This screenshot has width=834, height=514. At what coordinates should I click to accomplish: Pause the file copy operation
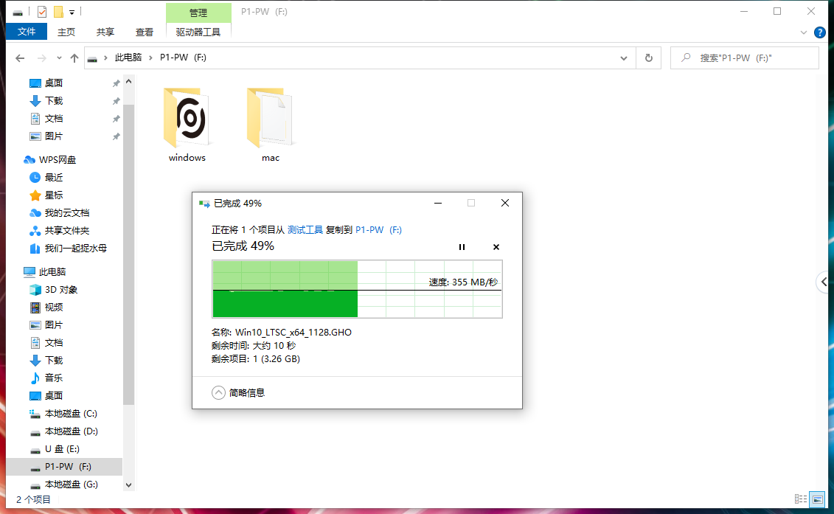point(462,247)
